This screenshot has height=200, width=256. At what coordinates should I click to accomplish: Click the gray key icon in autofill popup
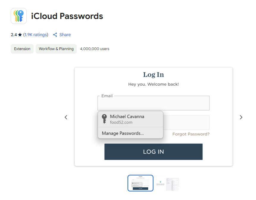tap(104, 119)
